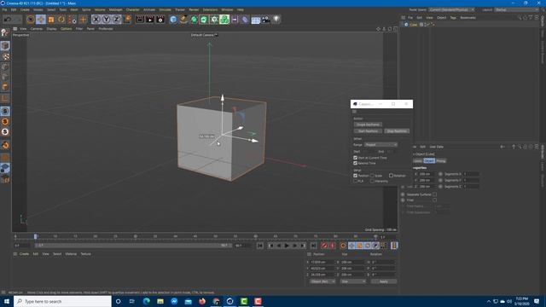546x307 pixels.
Task: Enable the Fillet checkbox
Action: click(434, 200)
